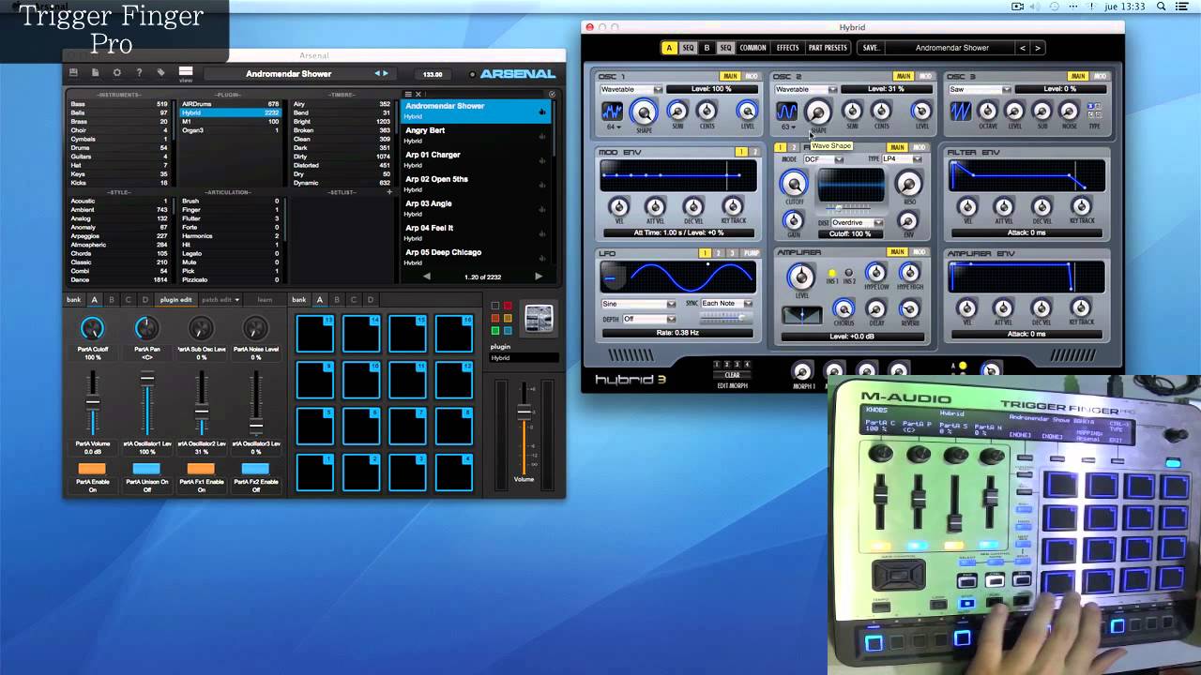Toggle PartA Fx1 Enable orange button
Viewport: 1201px width, 675px height.
(201, 469)
